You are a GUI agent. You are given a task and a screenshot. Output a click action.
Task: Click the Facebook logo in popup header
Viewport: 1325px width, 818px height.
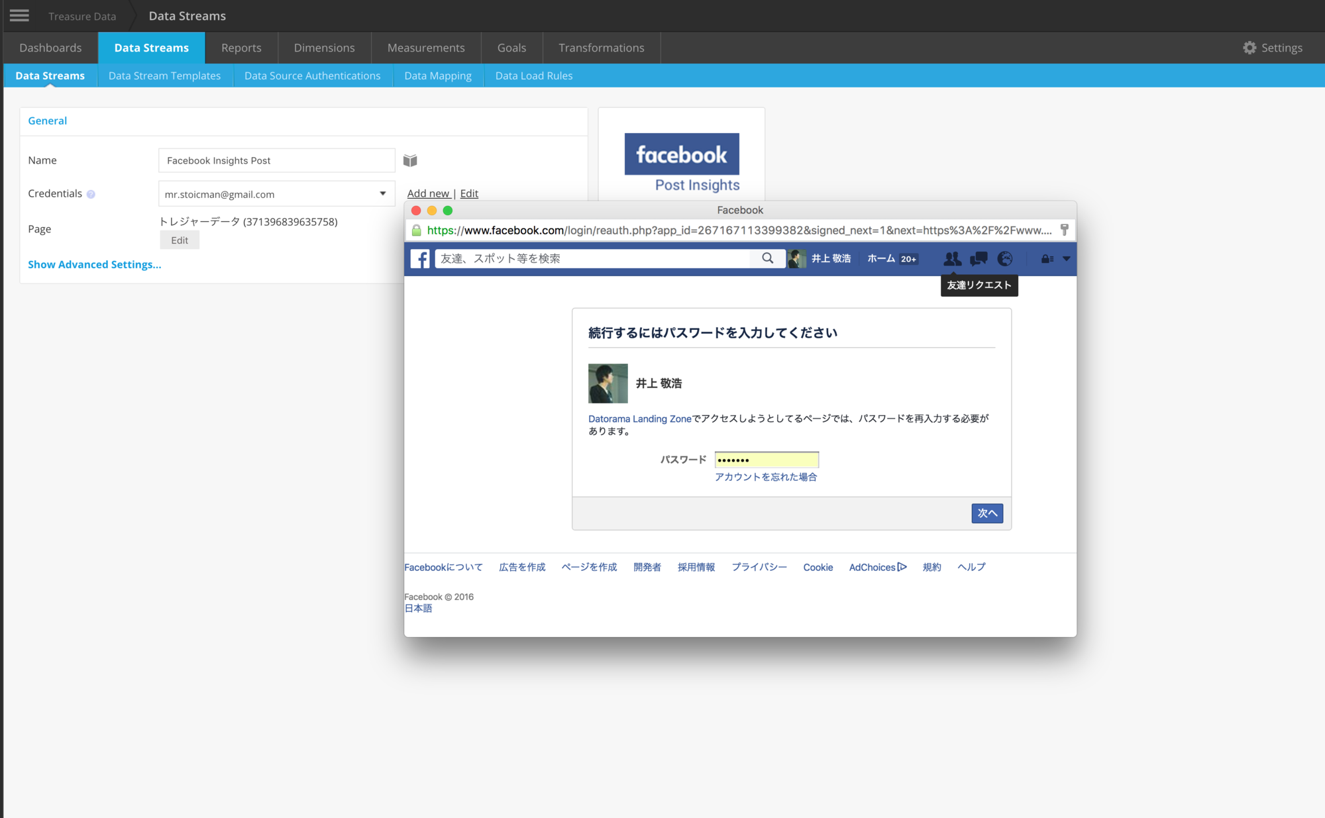click(x=420, y=258)
